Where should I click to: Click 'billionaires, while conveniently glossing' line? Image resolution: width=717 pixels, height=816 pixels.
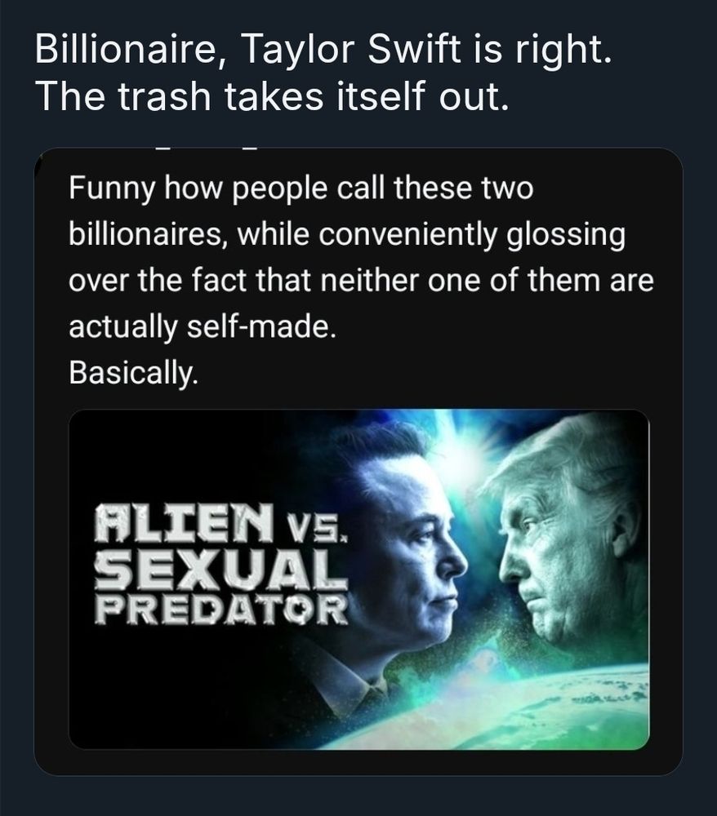click(x=347, y=234)
